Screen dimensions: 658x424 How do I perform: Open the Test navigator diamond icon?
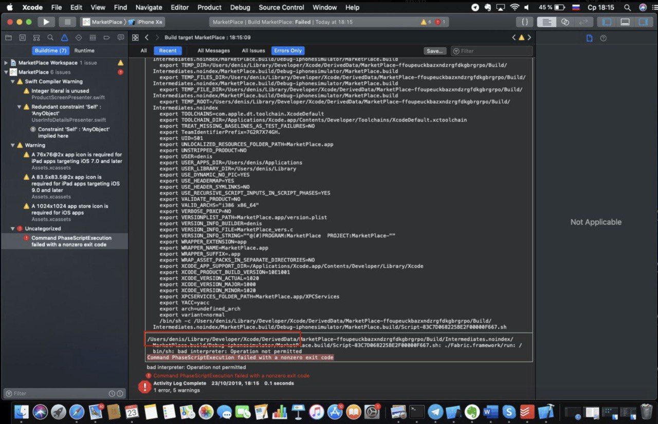79,38
